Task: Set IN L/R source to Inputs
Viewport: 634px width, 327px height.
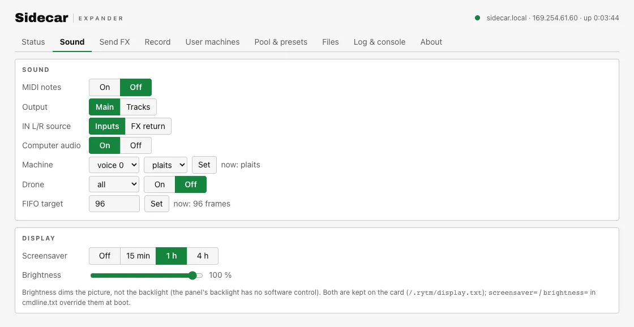Action: coord(107,126)
